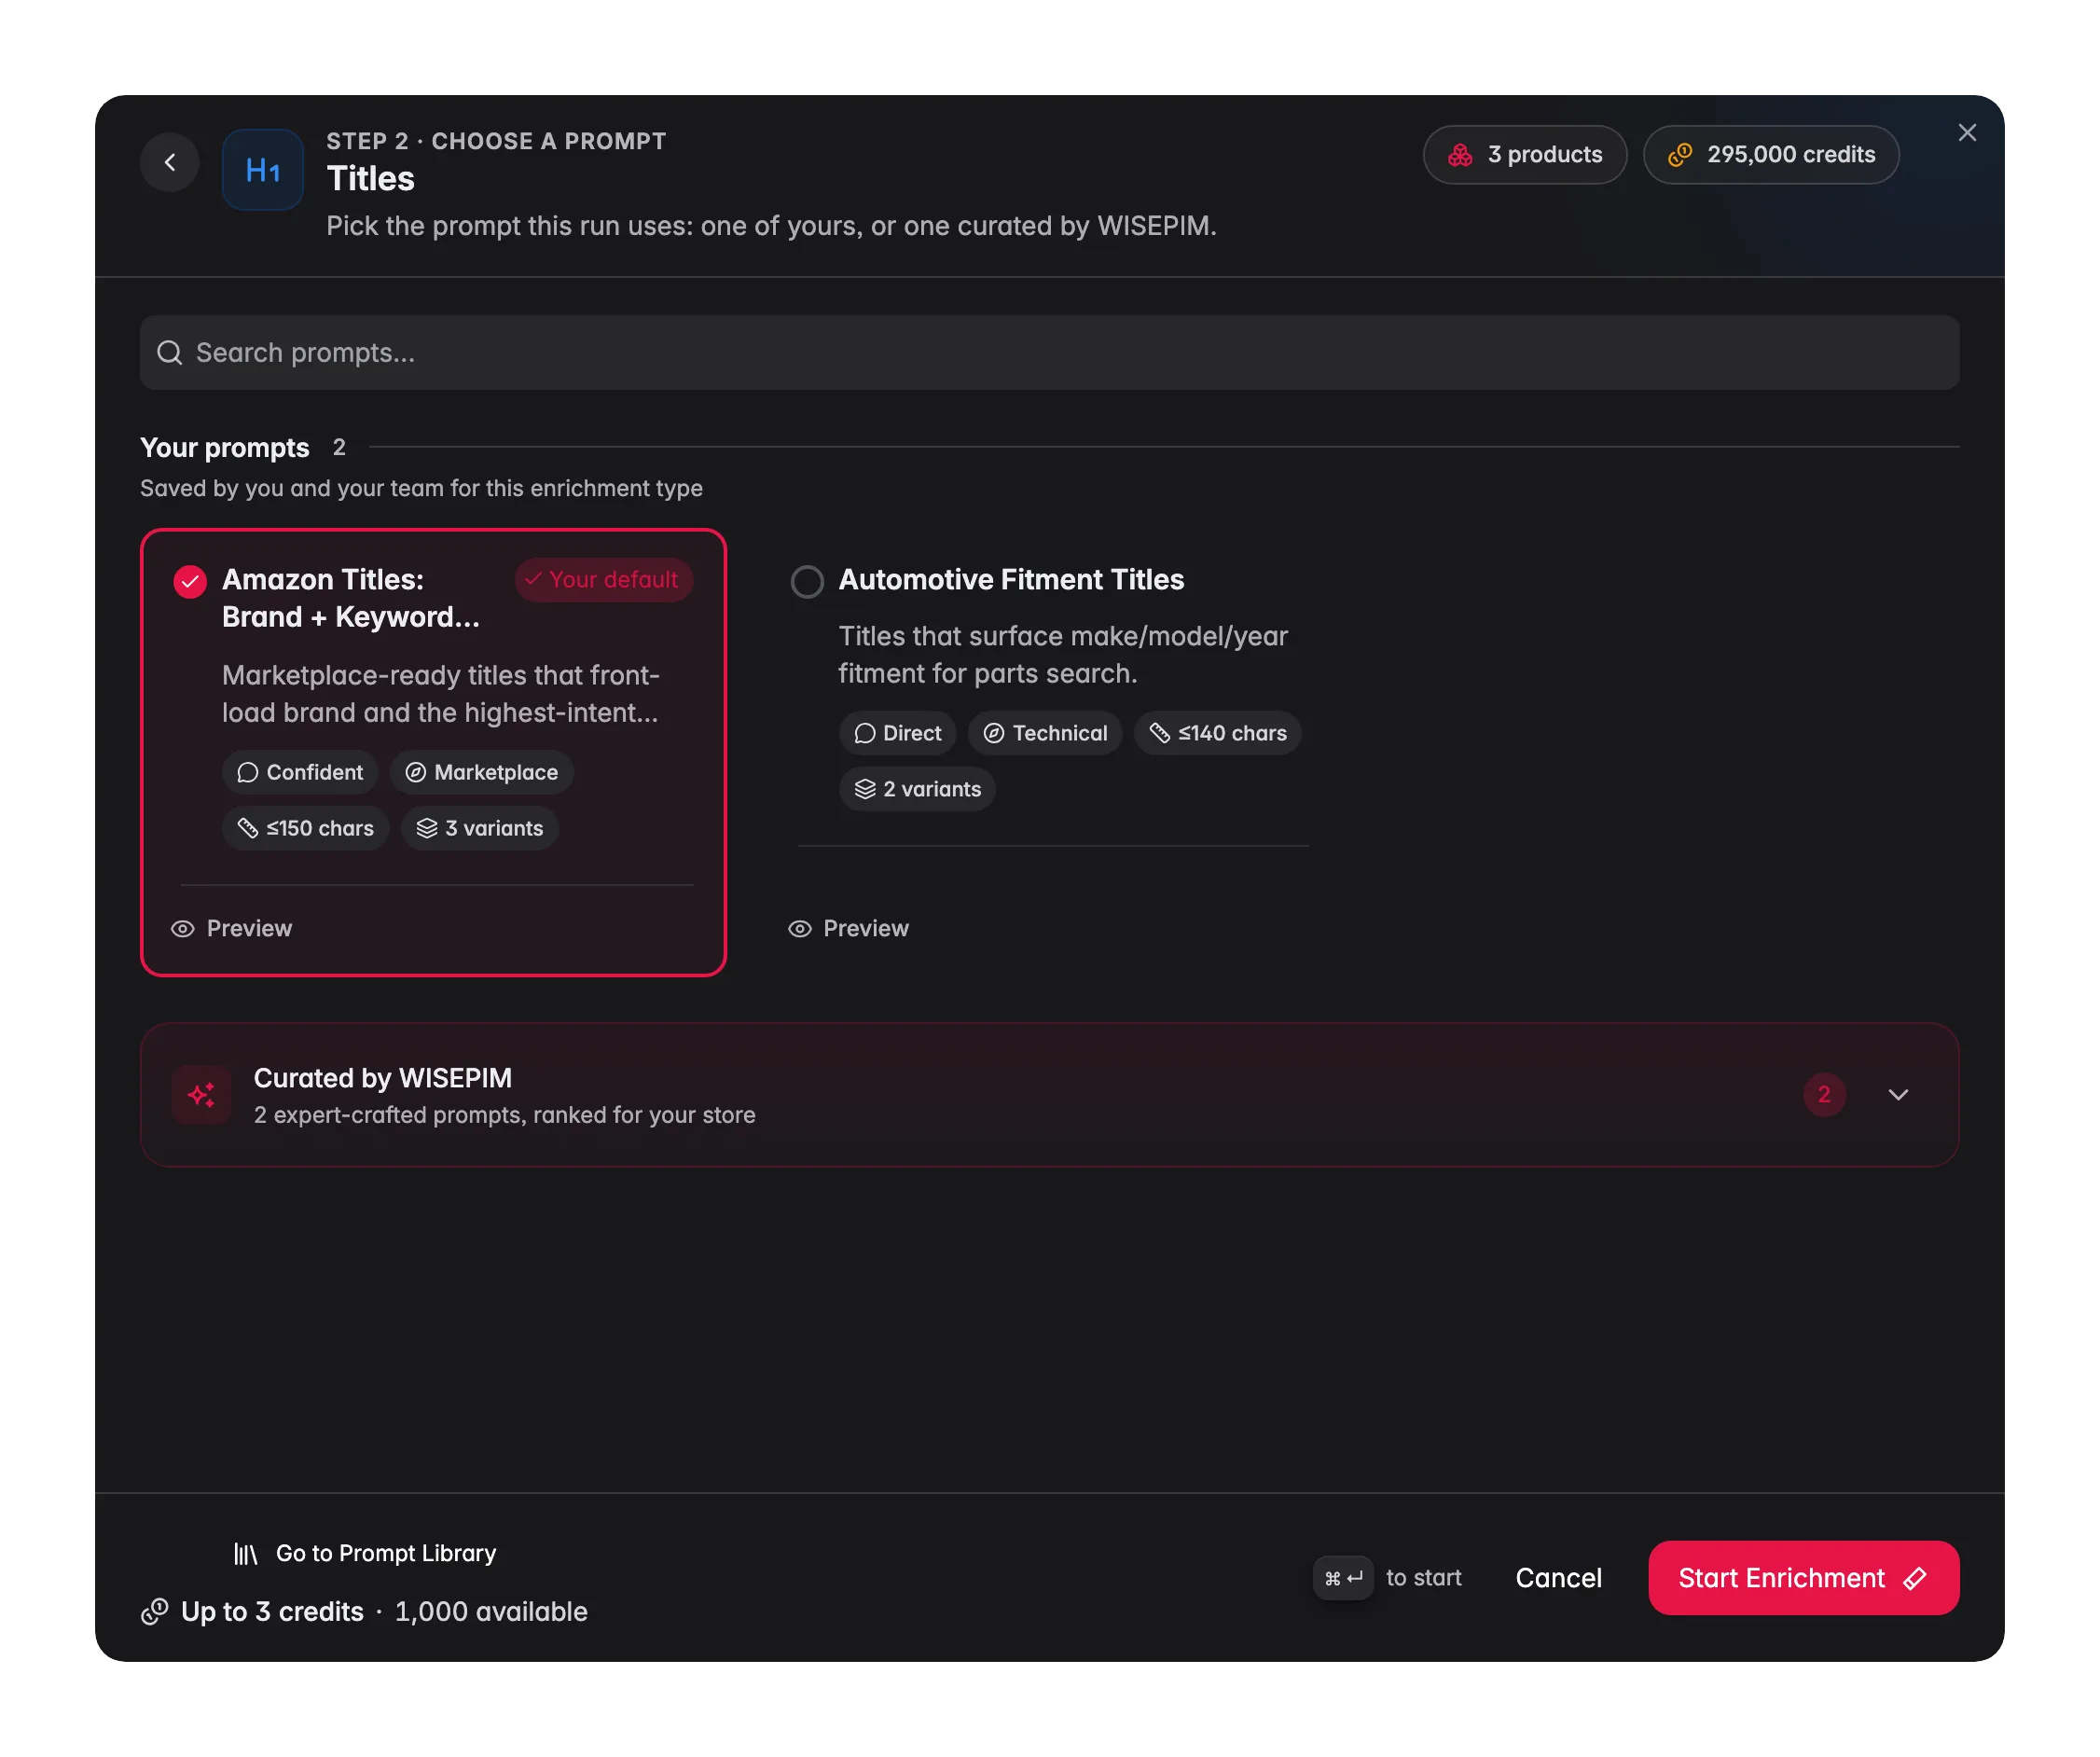Screen dimensions: 2100x1757
Task: Click the Cancel button
Action: click(1559, 1579)
